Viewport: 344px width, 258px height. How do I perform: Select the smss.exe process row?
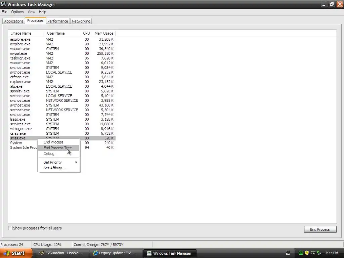[x=62, y=138]
